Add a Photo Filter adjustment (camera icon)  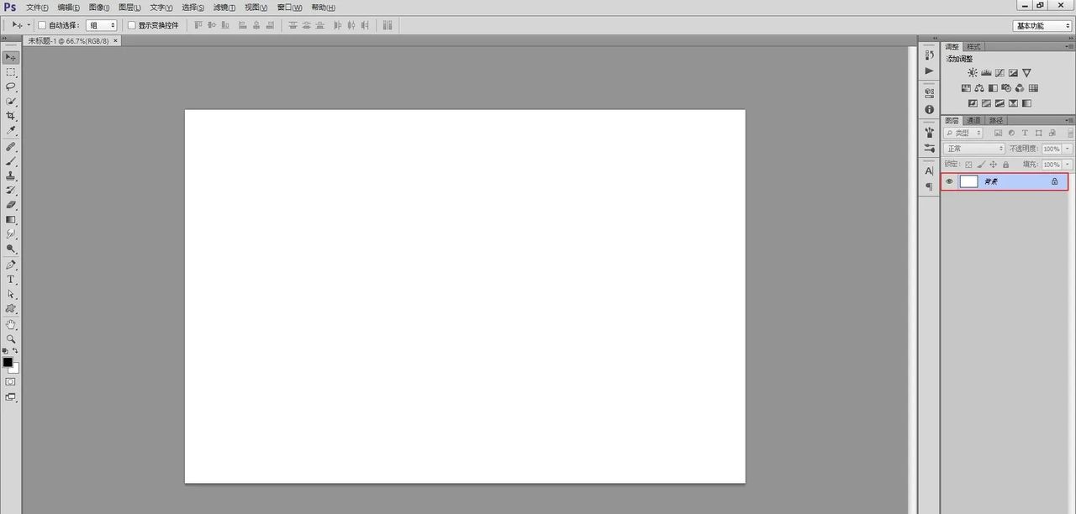(x=1006, y=88)
